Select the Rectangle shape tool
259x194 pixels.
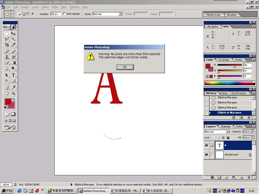(x=13, y=81)
